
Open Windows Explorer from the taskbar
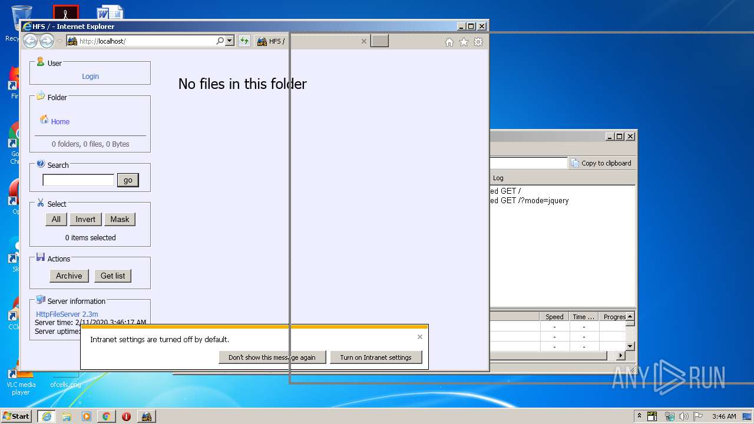coord(67,416)
